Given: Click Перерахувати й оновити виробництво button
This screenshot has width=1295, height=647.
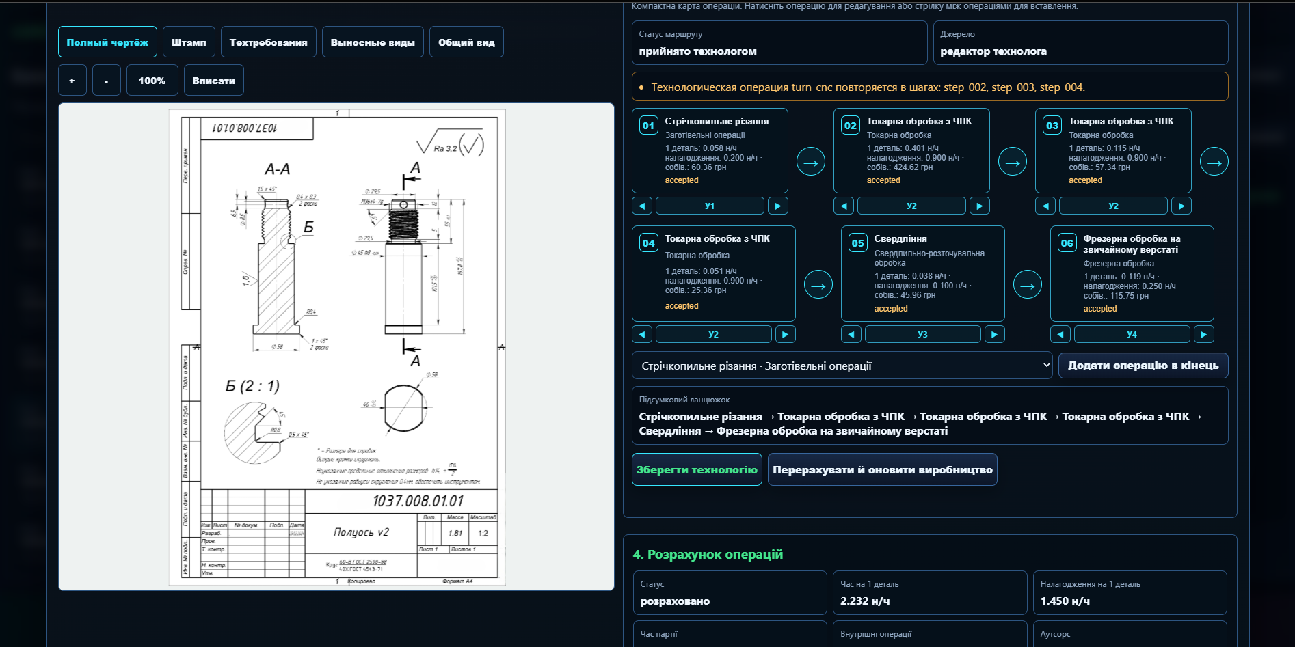Looking at the screenshot, I should (x=883, y=469).
